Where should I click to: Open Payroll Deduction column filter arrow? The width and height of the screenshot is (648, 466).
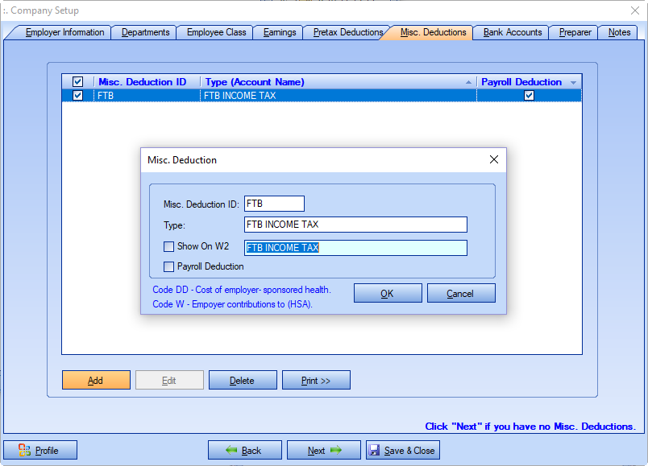click(x=573, y=83)
